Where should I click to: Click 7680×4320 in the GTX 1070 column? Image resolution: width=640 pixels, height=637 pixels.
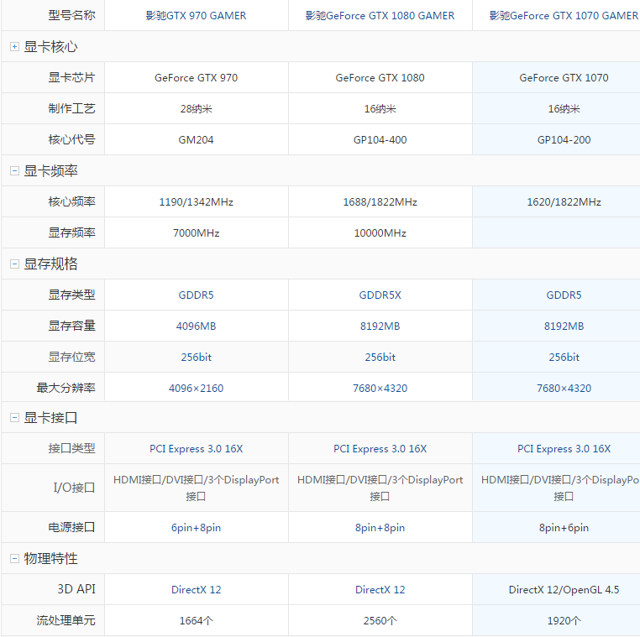point(564,388)
